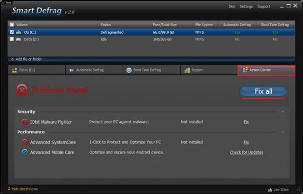Collapse the Performance section
This screenshot has width=303, height=194.
(282, 132)
